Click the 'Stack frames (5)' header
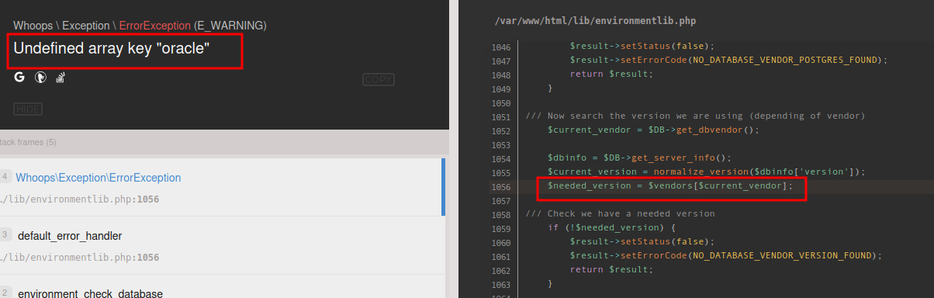934x298 pixels. (28, 142)
